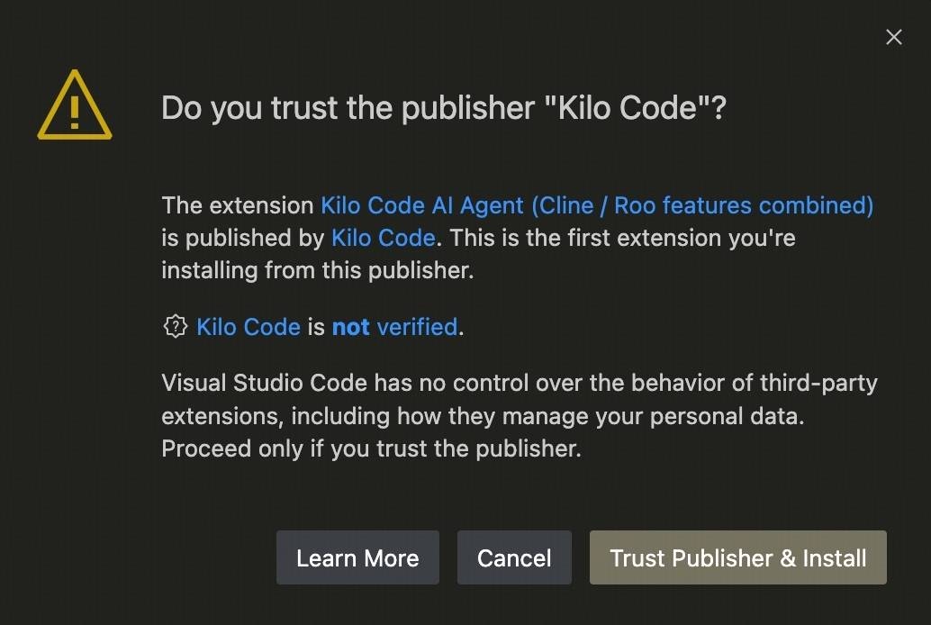The image size is (931, 625).
Task: Click the warning icon next to the heading
Action: tap(75, 106)
